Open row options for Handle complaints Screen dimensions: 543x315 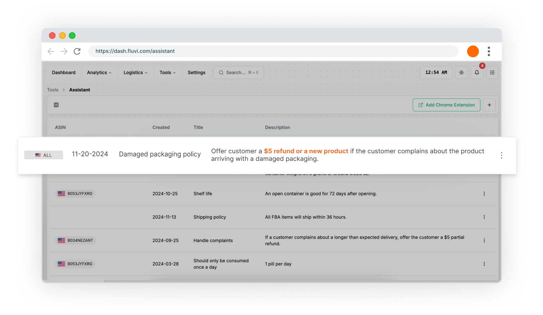tap(484, 240)
